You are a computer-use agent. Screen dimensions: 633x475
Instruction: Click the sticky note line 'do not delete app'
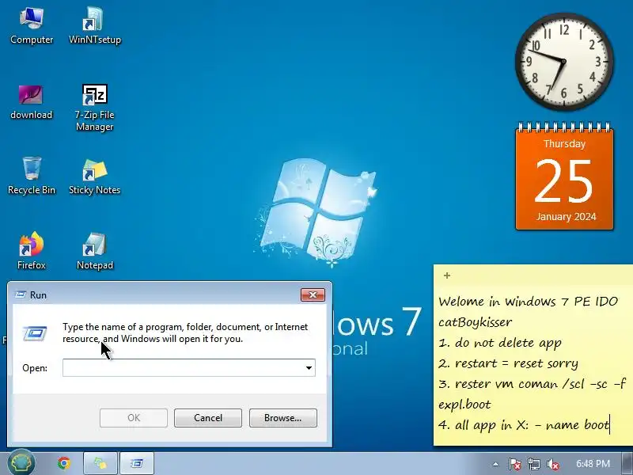[x=508, y=343]
